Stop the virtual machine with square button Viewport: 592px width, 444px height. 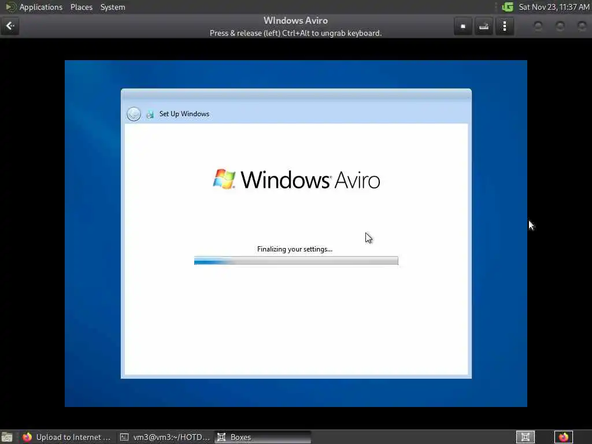point(463,26)
